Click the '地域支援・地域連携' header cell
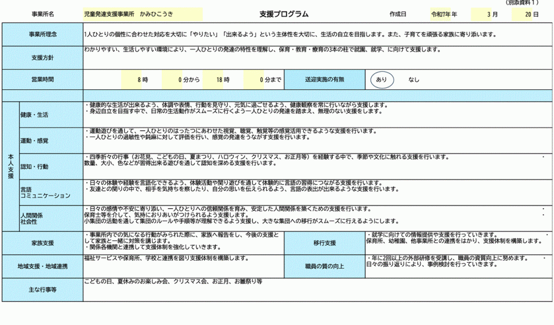Screen dimensions: 554x325 (43, 267)
